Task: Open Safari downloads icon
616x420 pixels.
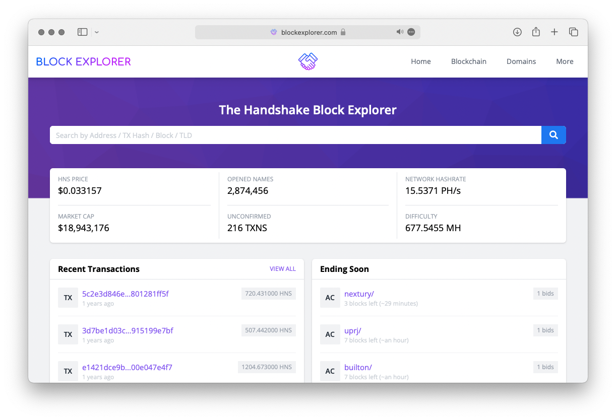Action: point(517,32)
